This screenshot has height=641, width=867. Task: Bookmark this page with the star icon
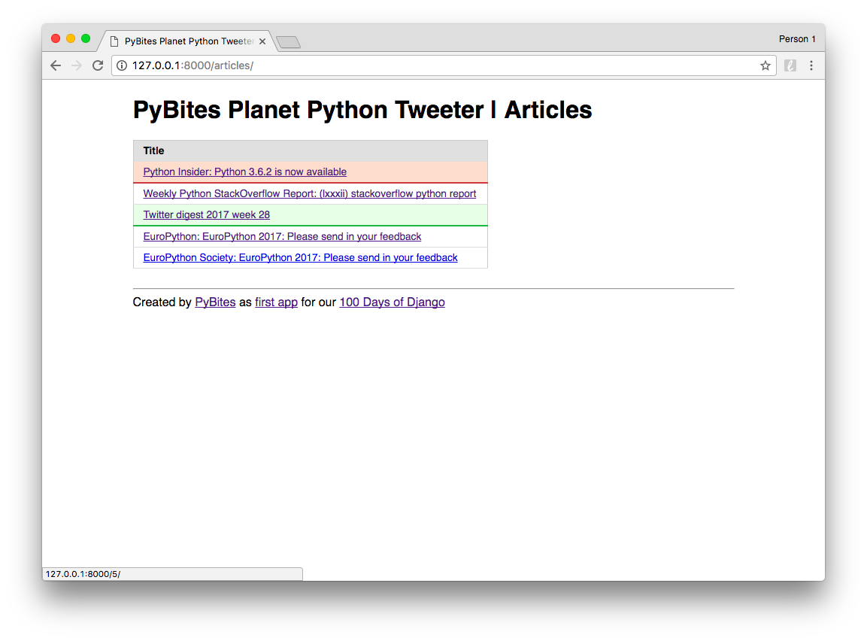pos(765,65)
